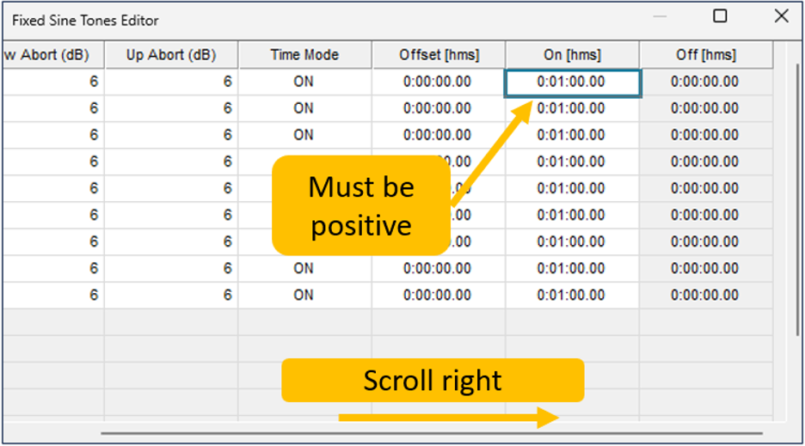Select the Off [hms] cell in last row

click(x=705, y=296)
